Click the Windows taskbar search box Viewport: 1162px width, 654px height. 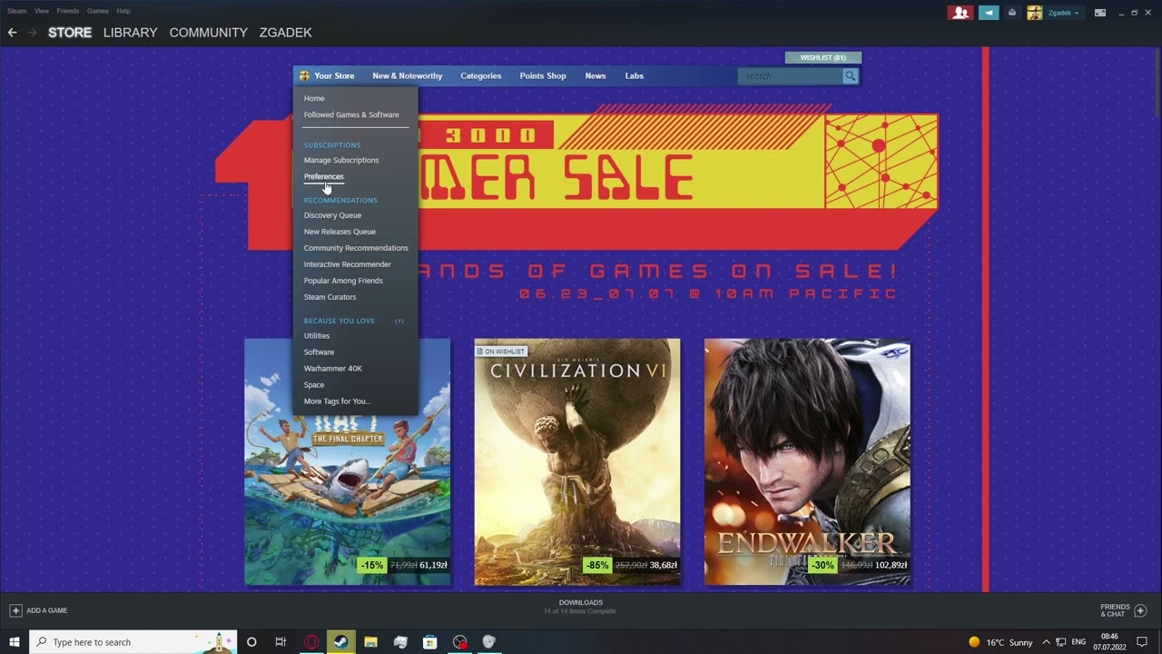[x=133, y=642]
